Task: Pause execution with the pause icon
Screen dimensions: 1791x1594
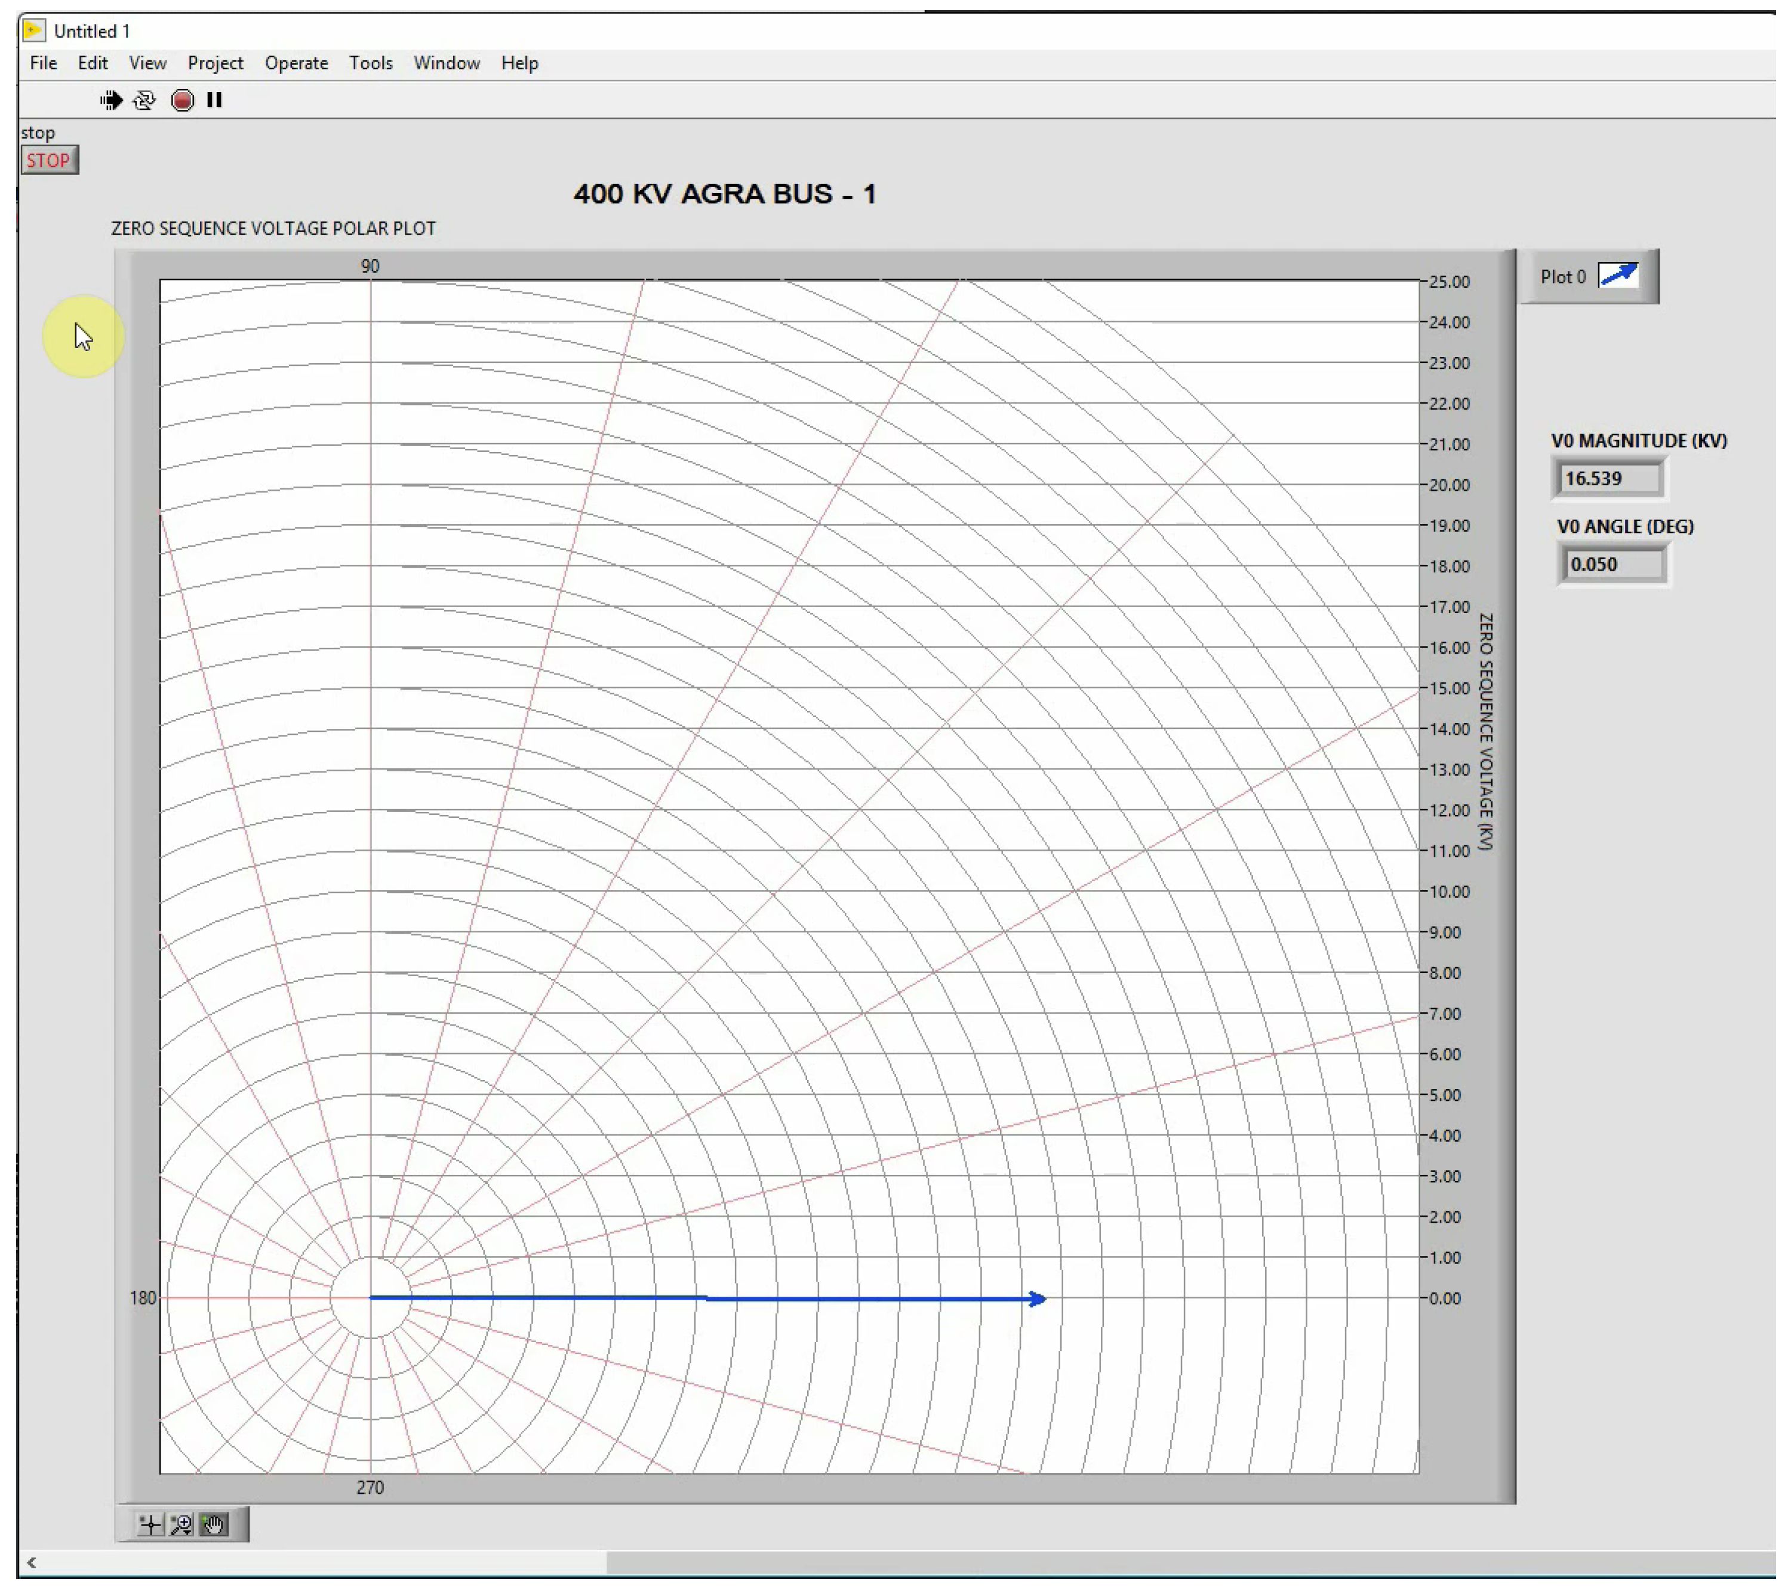Action: [x=215, y=101]
